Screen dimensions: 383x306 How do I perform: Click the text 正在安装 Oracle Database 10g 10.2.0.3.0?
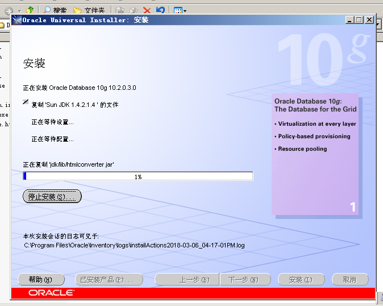pyautogui.click(x=80, y=88)
